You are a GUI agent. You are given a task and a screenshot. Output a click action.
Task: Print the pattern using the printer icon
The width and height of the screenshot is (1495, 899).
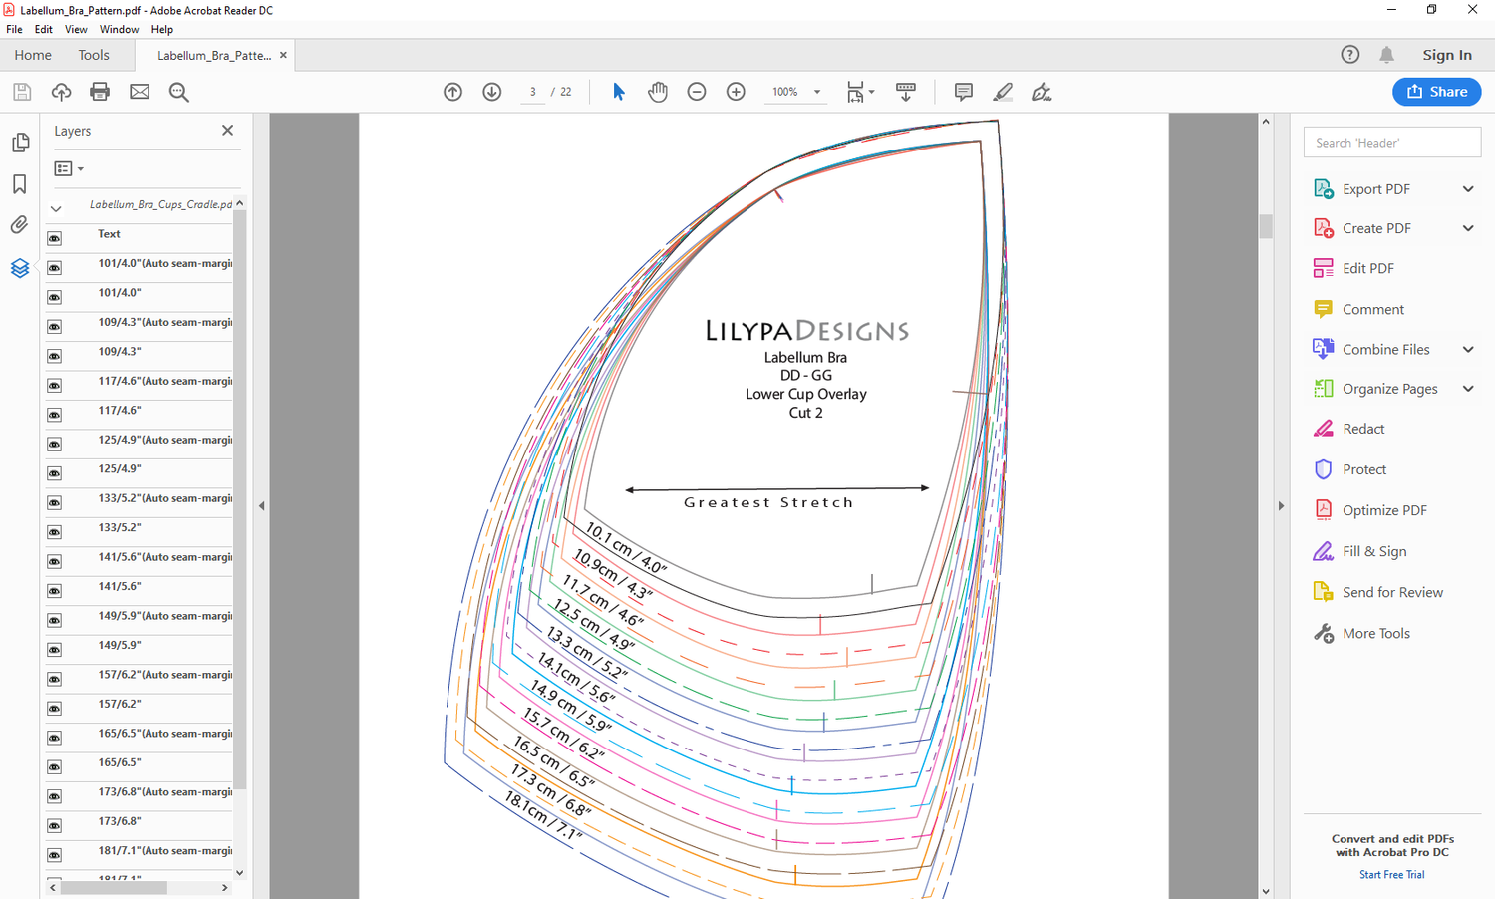coord(99,91)
